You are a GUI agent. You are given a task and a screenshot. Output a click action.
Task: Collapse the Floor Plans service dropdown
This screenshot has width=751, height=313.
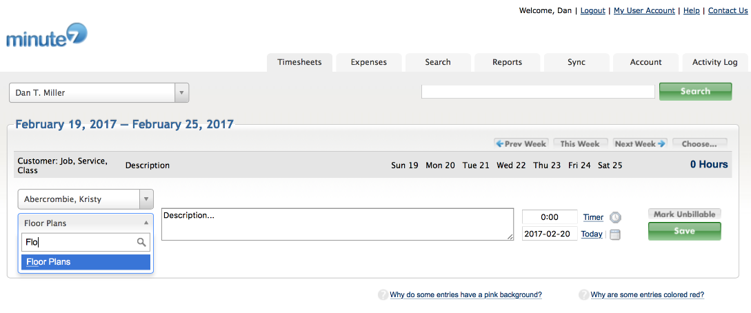point(86,223)
